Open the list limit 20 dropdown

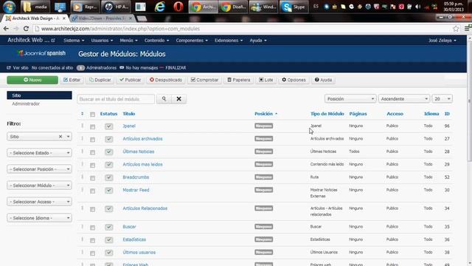click(x=442, y=99)
